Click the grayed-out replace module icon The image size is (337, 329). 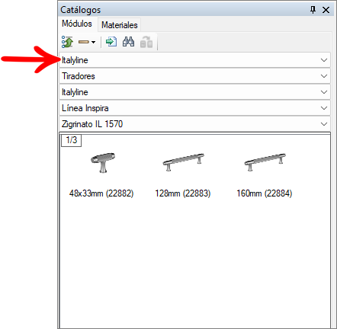pyautogui.click(x=146, y=42)
